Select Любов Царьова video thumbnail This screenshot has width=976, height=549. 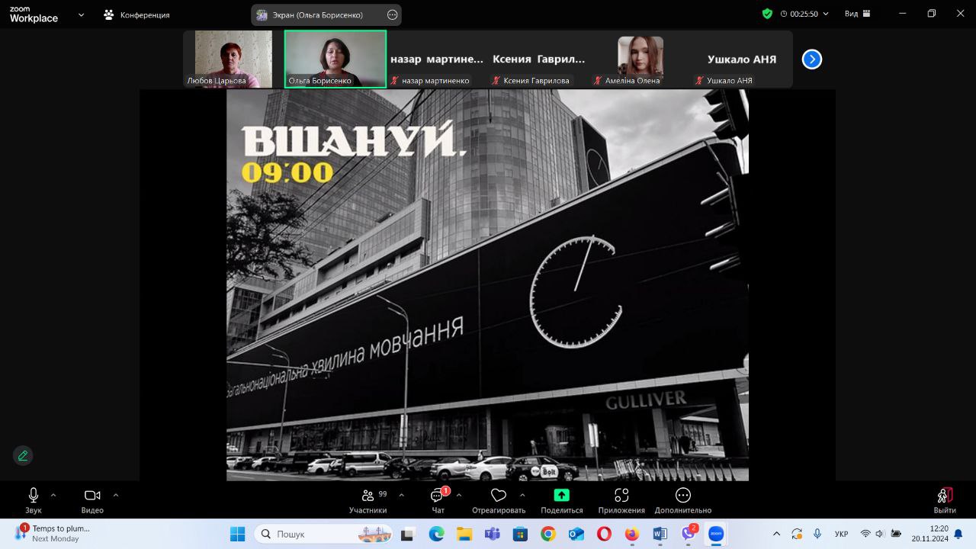pyautogui.click(x=233, y=59)
